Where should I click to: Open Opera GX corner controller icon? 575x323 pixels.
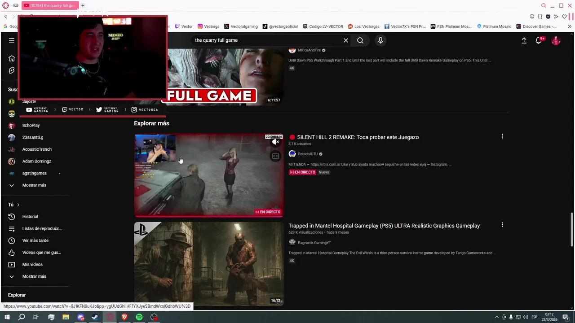coord(16,5)
